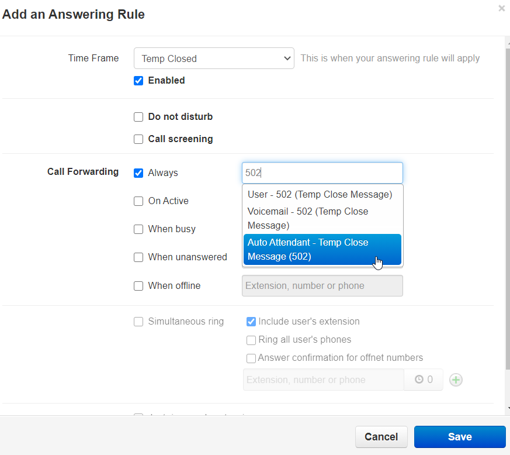Enable When busy forwarding
510x455 pixels.
(x=138, y=229)
